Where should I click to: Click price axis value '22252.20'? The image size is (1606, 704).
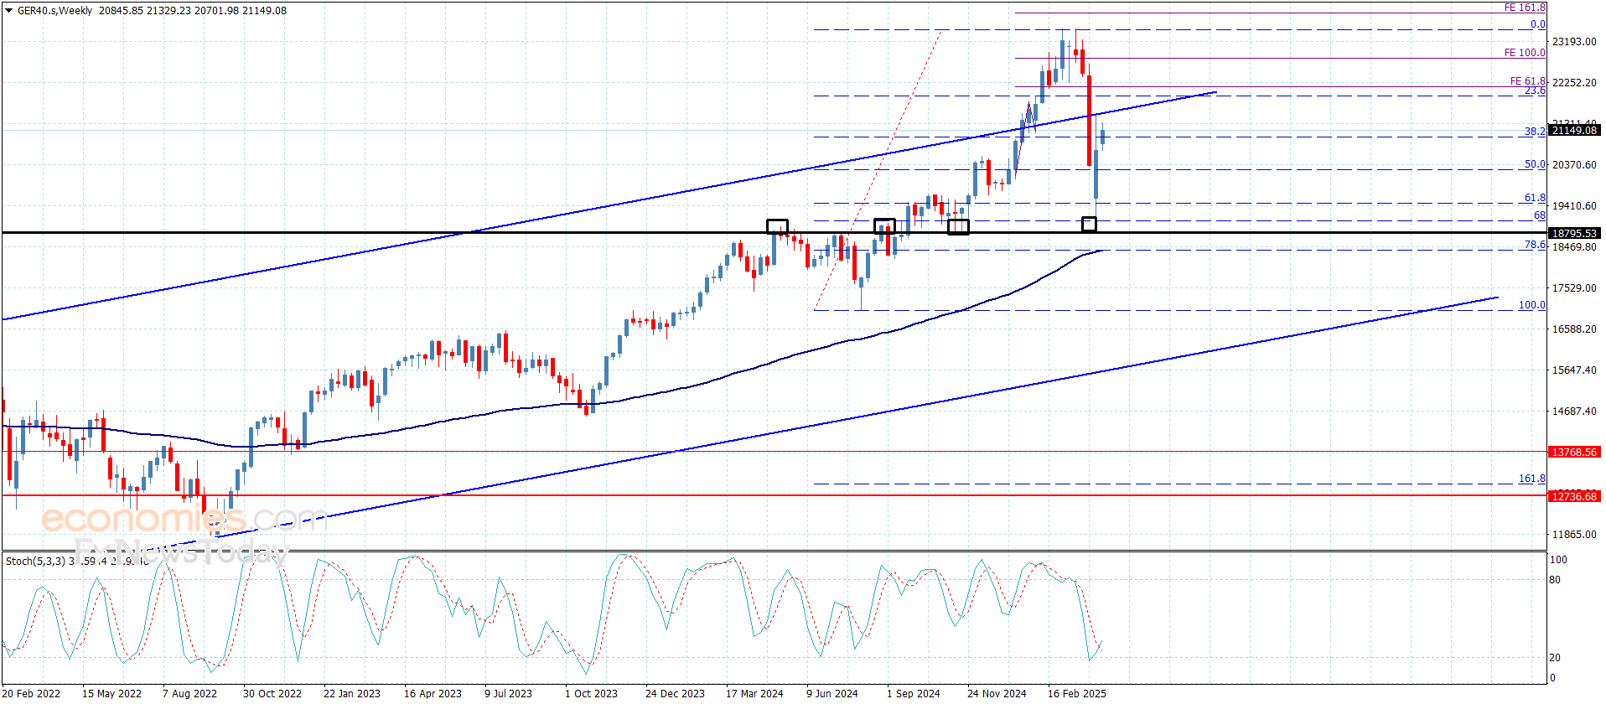click(1574, 82)
